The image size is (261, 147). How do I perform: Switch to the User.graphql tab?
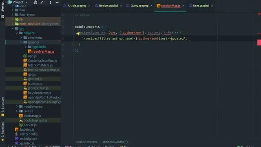(201, 6)
